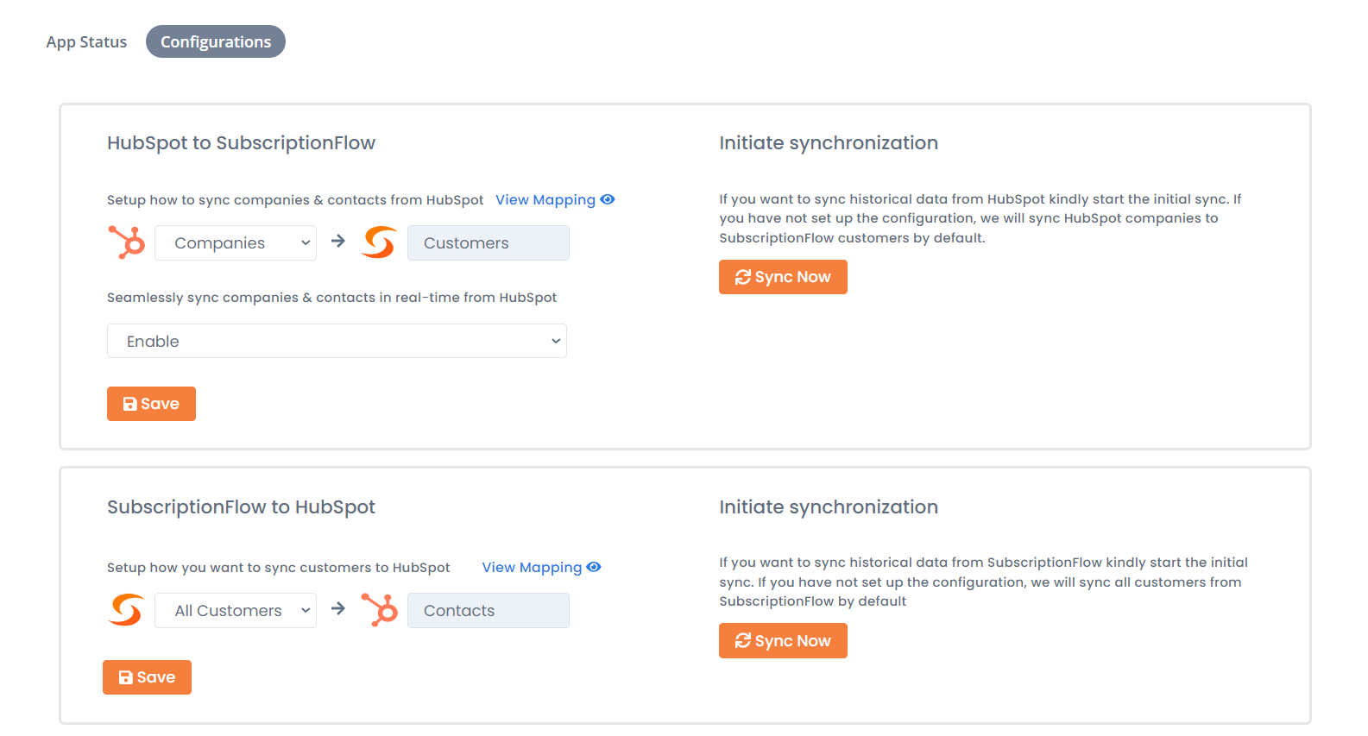Click the SubscriptionFlow logo beside All Customers
Image resolution: width=1368 pixels, height=736 pixels.
[126, 610]
